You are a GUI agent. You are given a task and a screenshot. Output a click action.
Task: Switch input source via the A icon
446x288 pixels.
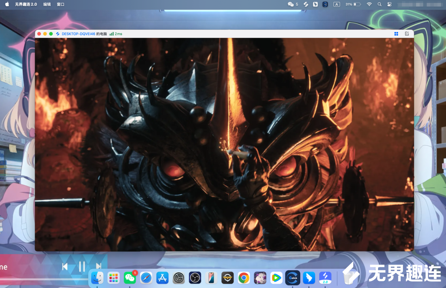(337, 4)
